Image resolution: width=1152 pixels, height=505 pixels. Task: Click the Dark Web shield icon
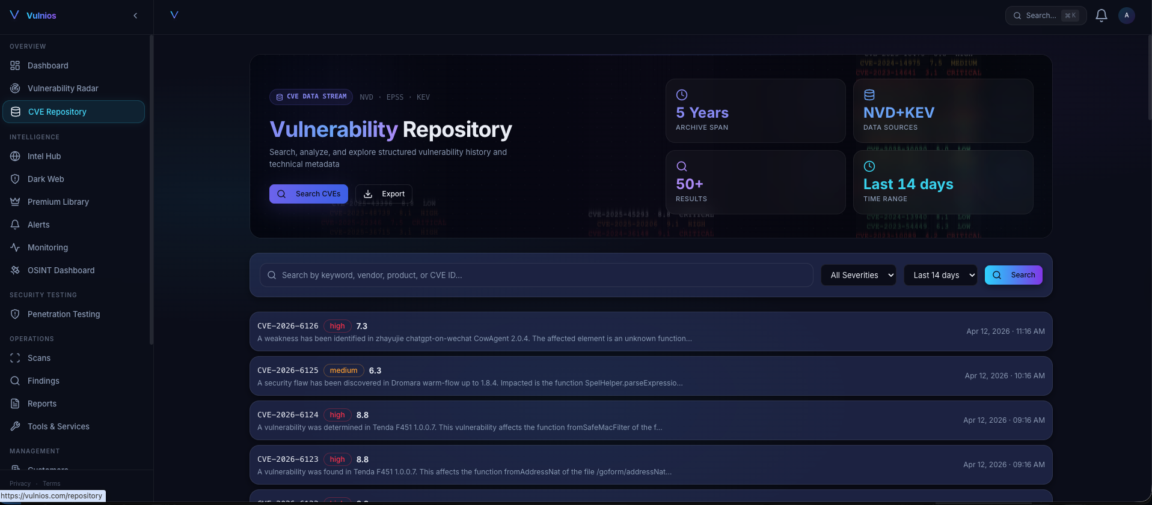point(15,179)
